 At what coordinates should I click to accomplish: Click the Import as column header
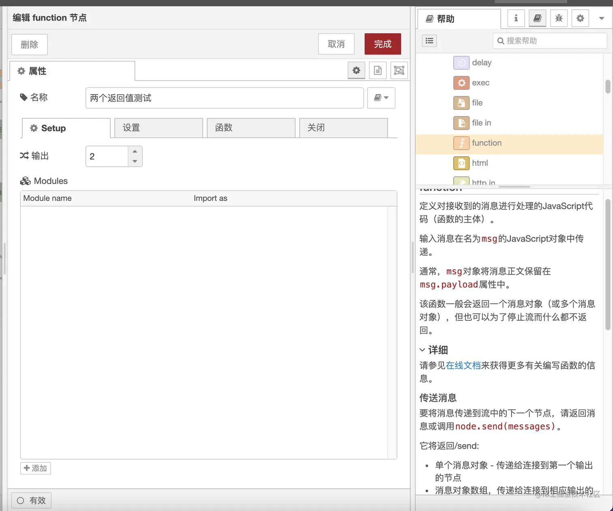(210, 198)
